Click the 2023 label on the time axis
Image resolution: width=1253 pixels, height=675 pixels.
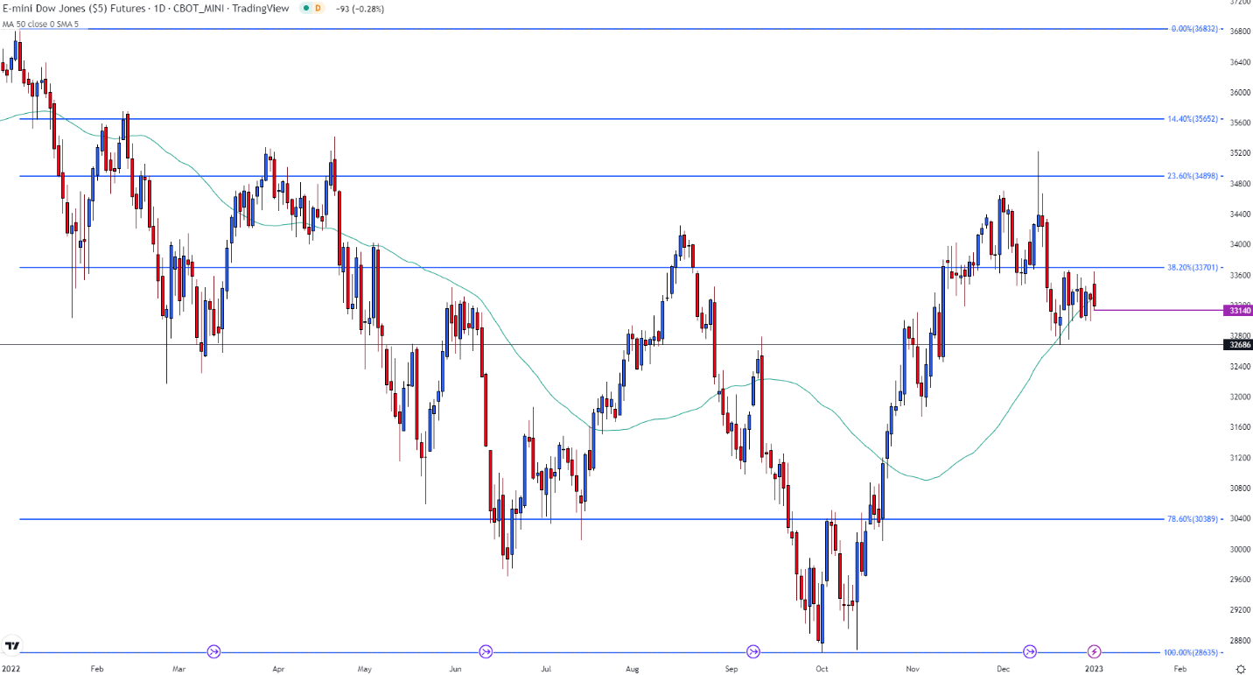1095,669
